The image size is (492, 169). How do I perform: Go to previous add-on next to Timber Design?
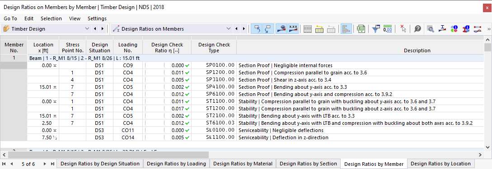coord(95,29)
